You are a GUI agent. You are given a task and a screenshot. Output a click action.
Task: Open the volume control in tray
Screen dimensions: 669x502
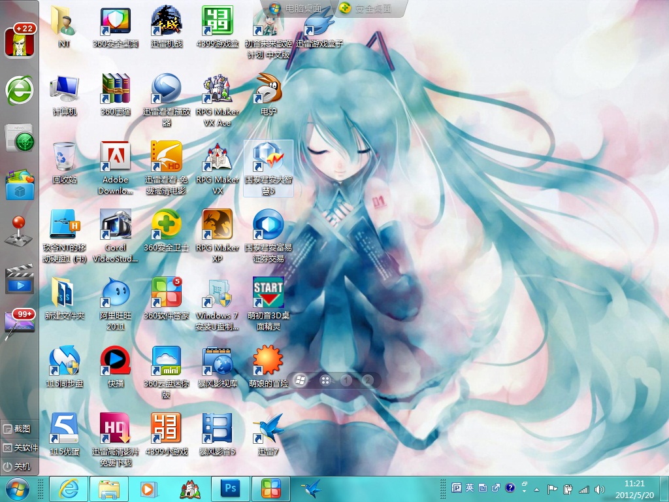(x=600, y=489)
